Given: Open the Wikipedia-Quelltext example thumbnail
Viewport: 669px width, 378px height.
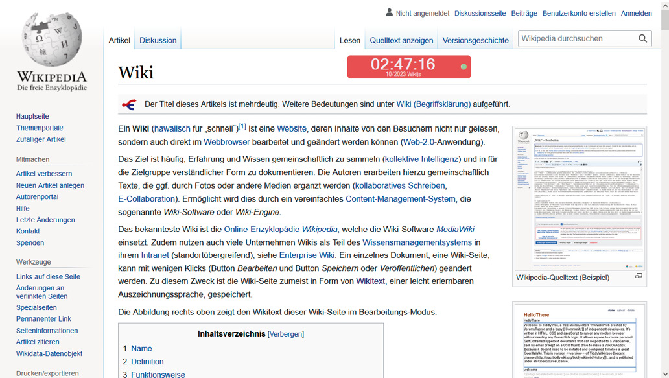Looking at the screenshot, I should 579,199.
